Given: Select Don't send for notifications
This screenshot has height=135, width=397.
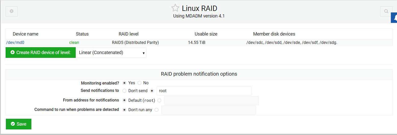Looking at the screenshot, I should [x=124, y=91].
